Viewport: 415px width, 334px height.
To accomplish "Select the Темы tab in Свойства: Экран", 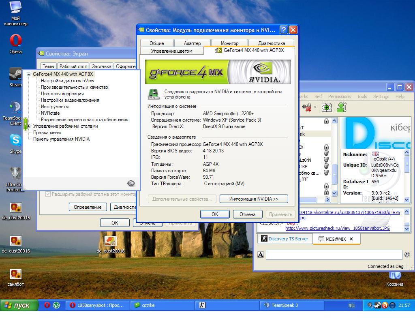I will pos(48,66).
